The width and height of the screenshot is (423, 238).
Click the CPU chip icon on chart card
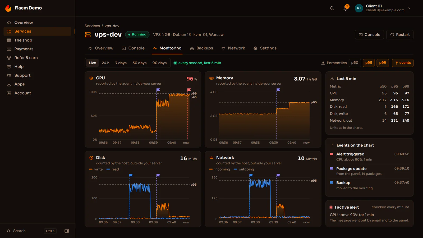(x=91, y=78)
